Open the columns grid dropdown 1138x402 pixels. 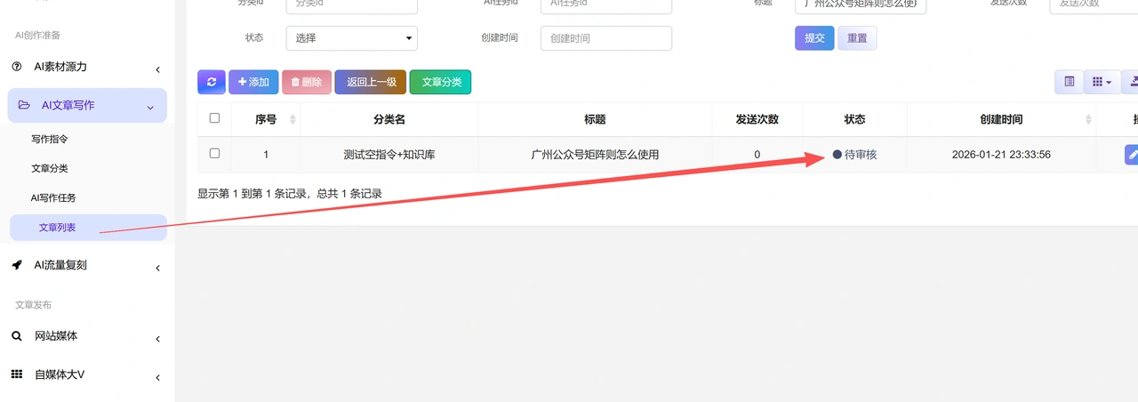pyautogui.click(x=1102, y=82)
